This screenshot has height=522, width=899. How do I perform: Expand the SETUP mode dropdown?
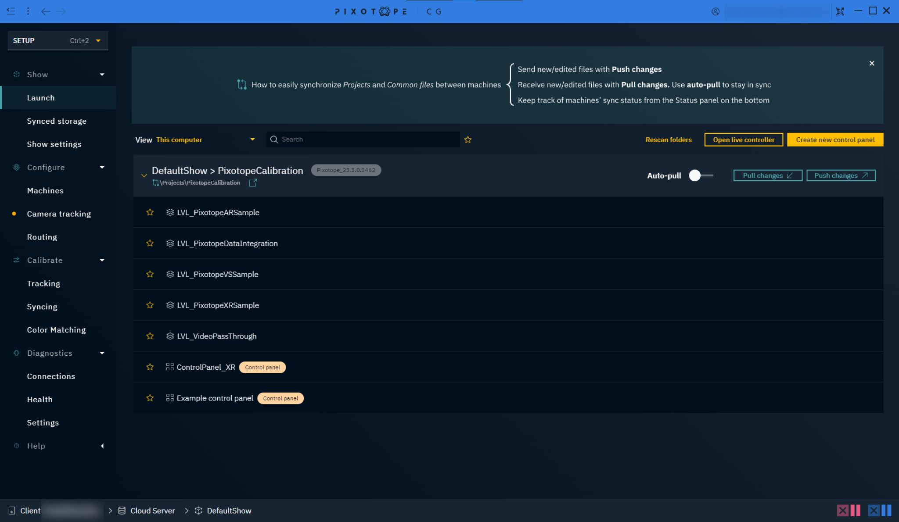(x=98, y=40)
